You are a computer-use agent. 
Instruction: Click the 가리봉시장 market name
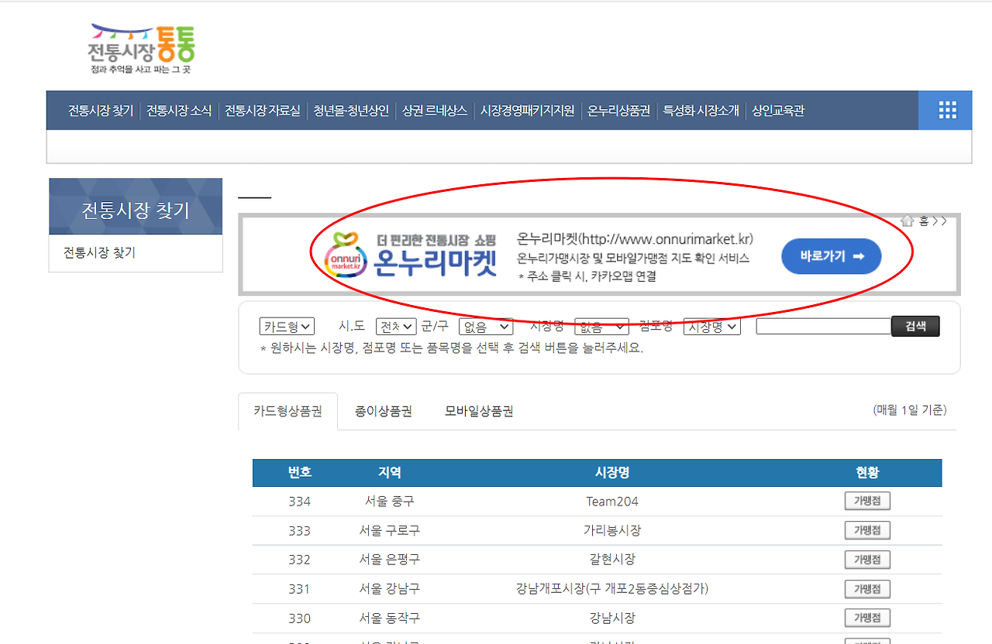pos(612,530)
